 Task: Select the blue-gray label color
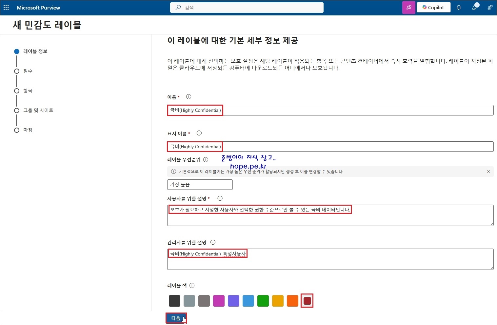pos(189,301)
